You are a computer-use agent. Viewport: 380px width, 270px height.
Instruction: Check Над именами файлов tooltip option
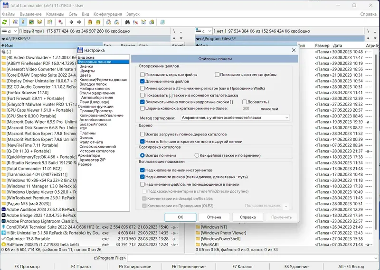[142, 184]
